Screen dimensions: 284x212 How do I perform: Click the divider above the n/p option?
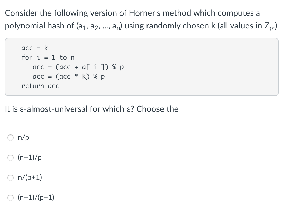point(142,127)
